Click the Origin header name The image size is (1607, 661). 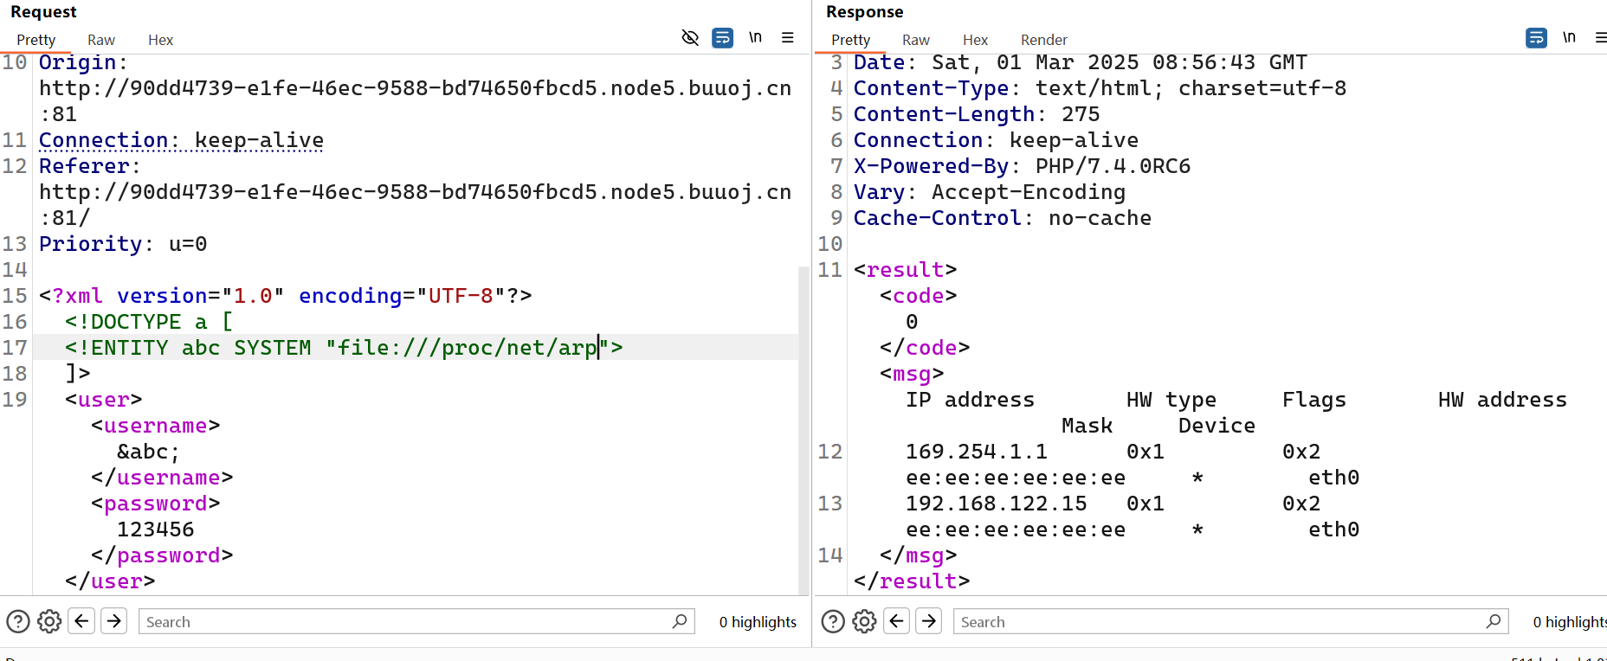pyautogui.click(x=78, y=62)
